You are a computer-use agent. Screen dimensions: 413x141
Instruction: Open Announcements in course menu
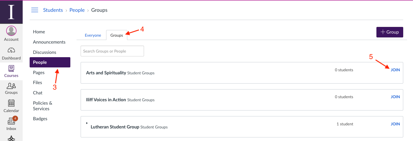point(49,42)
